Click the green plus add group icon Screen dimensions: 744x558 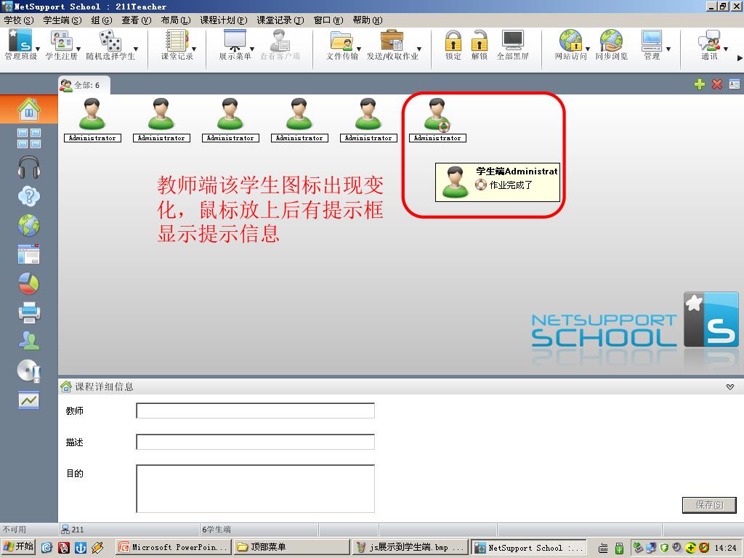pos(700,84)
